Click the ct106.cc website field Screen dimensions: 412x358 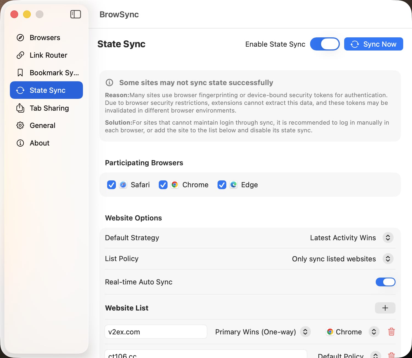point(206,354)
